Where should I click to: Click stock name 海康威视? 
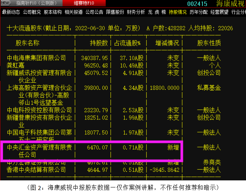pos(230,4)
